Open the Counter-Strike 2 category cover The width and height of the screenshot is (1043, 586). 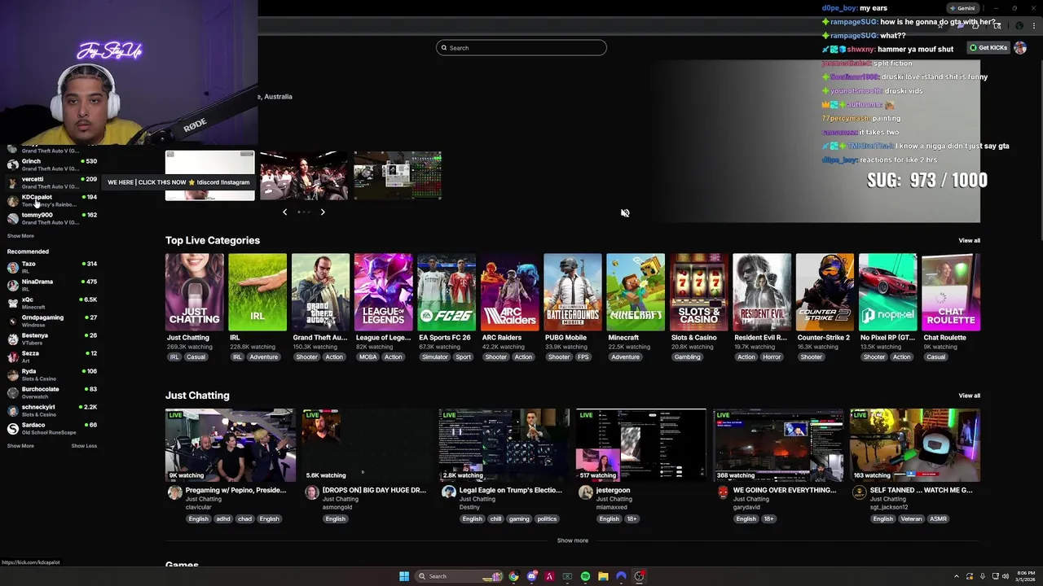click(825, 292)
